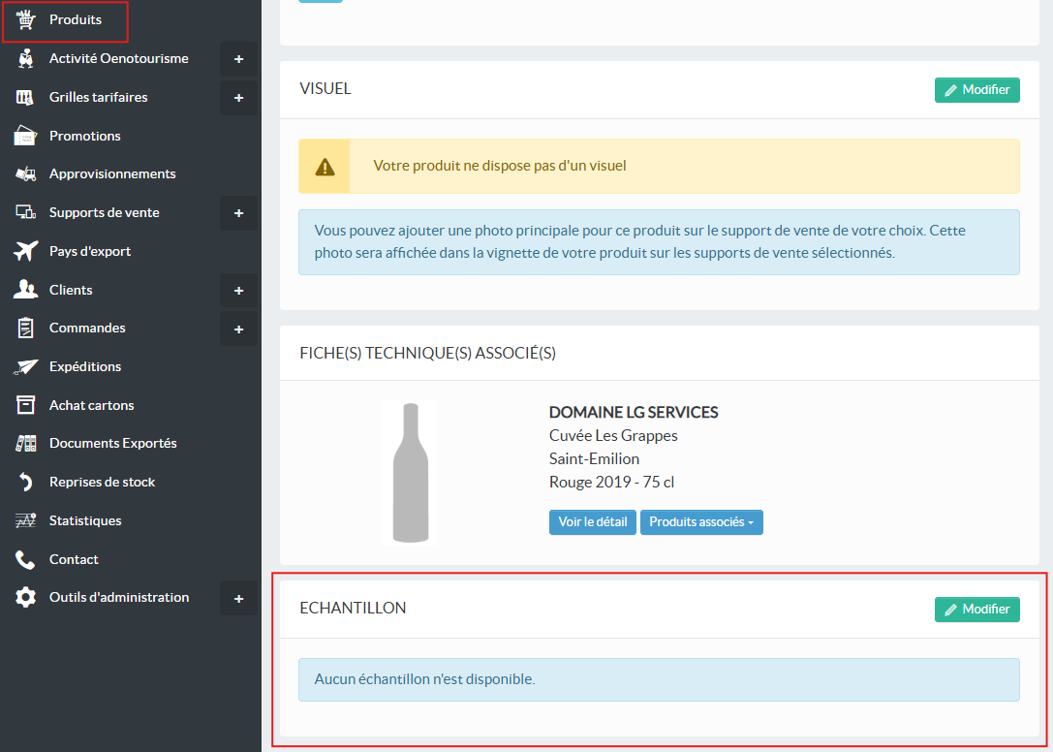The width and height of the screenshot is (1053, 752).
Task: Expand the Grilles tarifaires plus button
Action: point(238,98)
